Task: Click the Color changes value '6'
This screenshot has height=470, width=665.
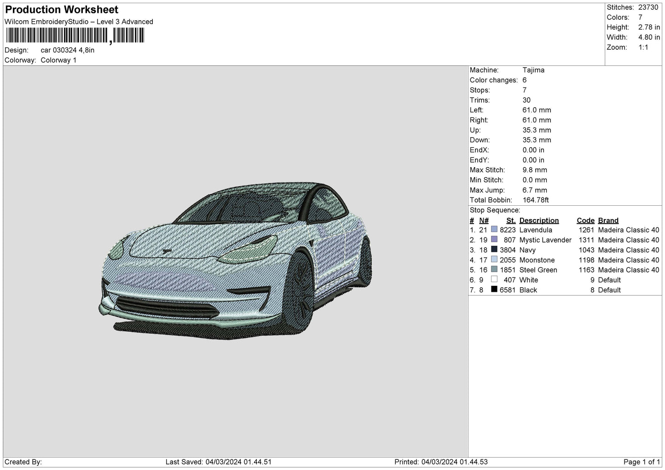Action: click(525, 80)
